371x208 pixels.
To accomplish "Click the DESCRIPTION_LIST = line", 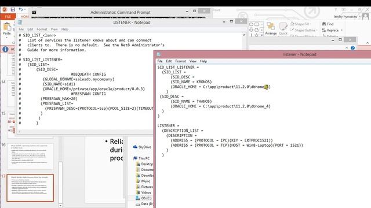I will pyautogui.click(x=183, y=131).
